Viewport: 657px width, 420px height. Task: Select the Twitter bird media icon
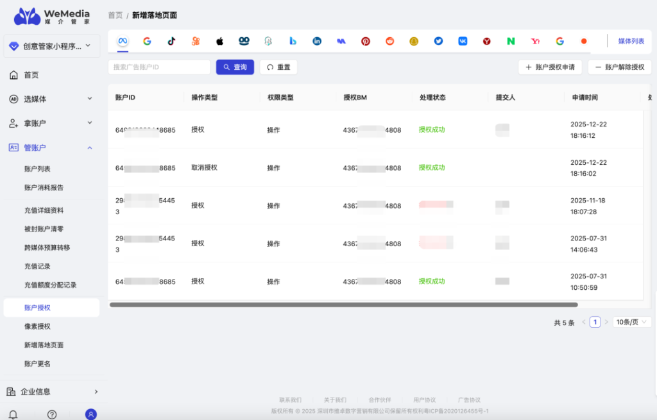click(x=439, y=41)
